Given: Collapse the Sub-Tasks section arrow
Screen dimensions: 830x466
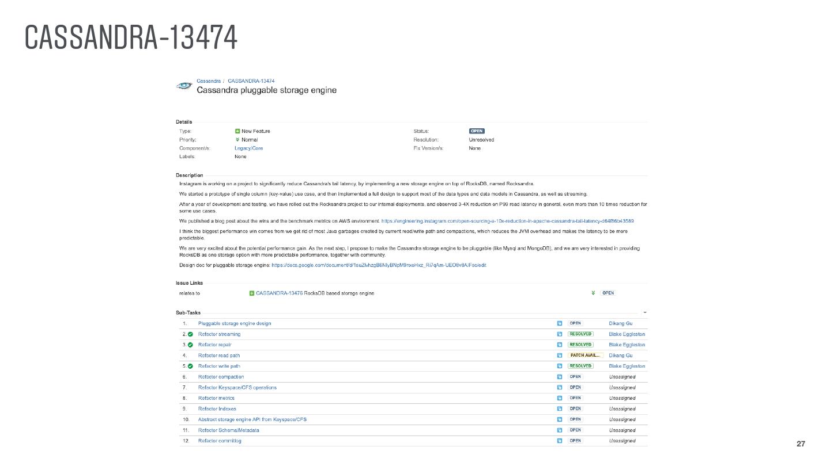Looking at the screenshot, I should (x=645, y=313).
